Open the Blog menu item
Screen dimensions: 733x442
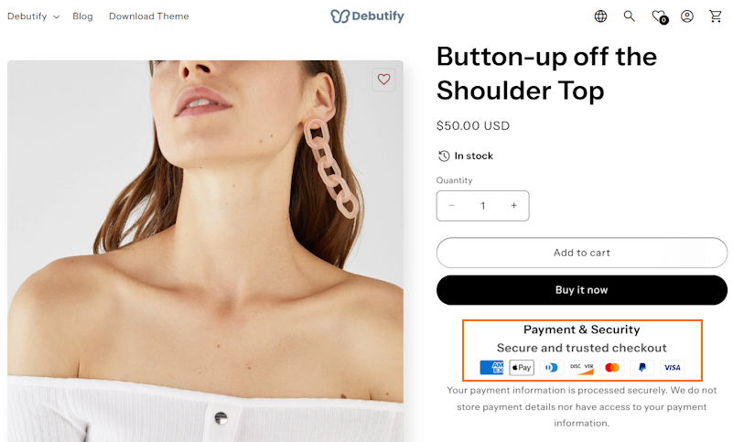tap(82, 16)
